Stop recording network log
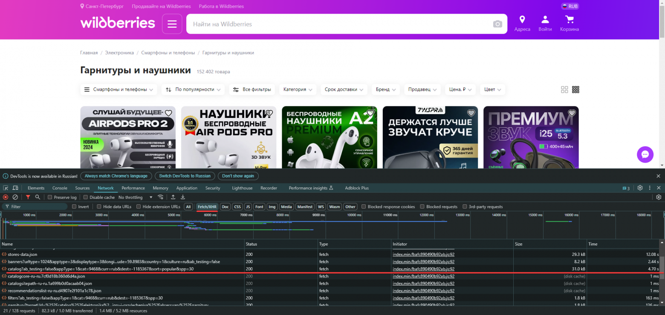Screen dimensions: 665x315 pyautogui.click(x=6, y=197)
